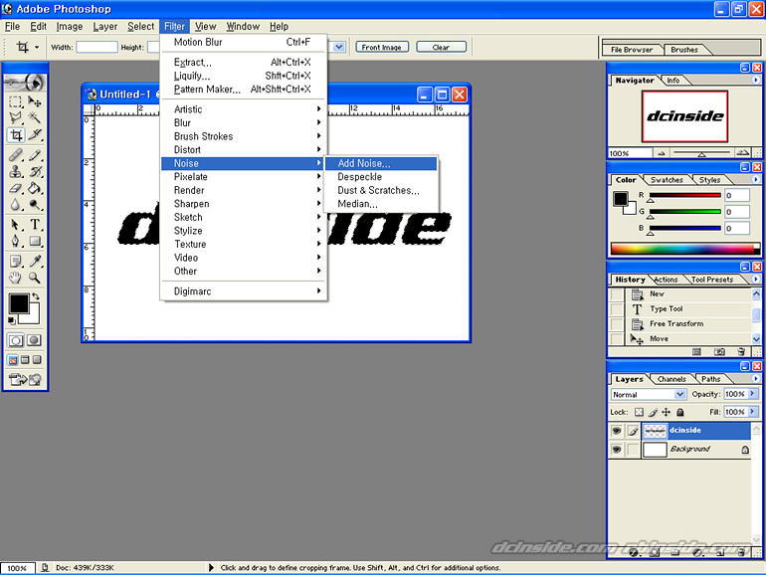Click the red R channel slider
The width and height of the screenshot is (766, 575).
[684, 195]
